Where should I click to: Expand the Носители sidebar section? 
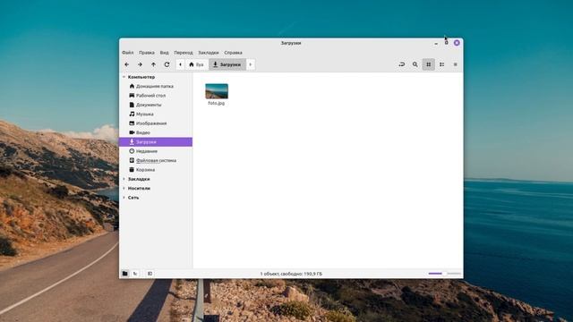pos(124,189)
